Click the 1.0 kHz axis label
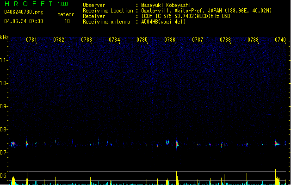The width and height of the screenshot is (291, 185). point(4,83)
